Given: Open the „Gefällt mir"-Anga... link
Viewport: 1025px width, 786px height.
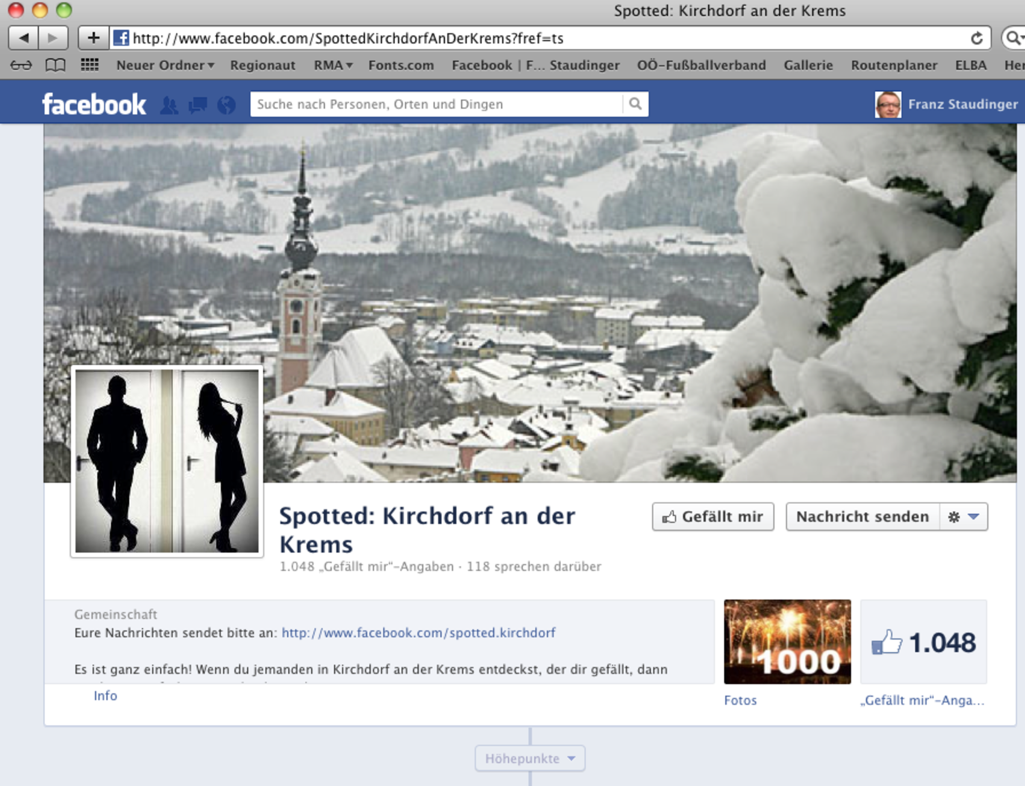Looking at the screenshot, I should click(x=922, y=700).
